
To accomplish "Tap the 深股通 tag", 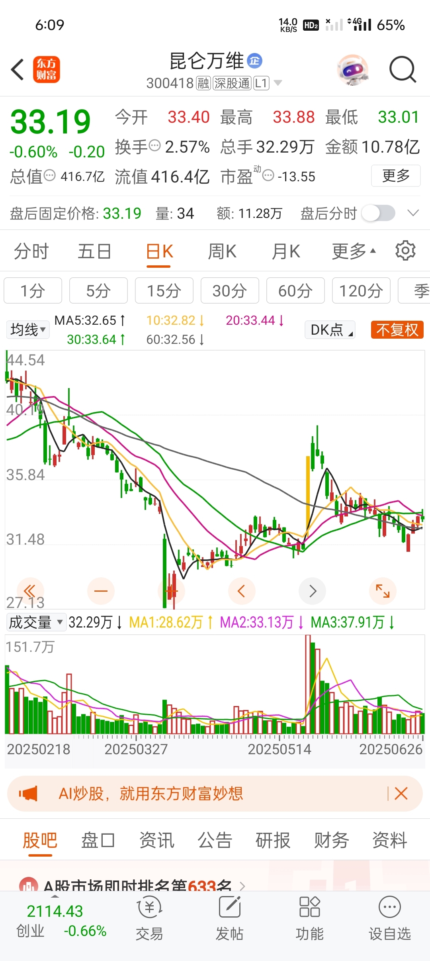I will point(232,83).
